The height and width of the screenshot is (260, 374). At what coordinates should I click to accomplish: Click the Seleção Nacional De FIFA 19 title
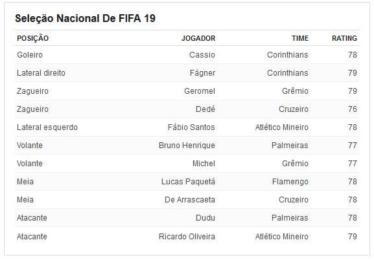(x=85, y=18)
